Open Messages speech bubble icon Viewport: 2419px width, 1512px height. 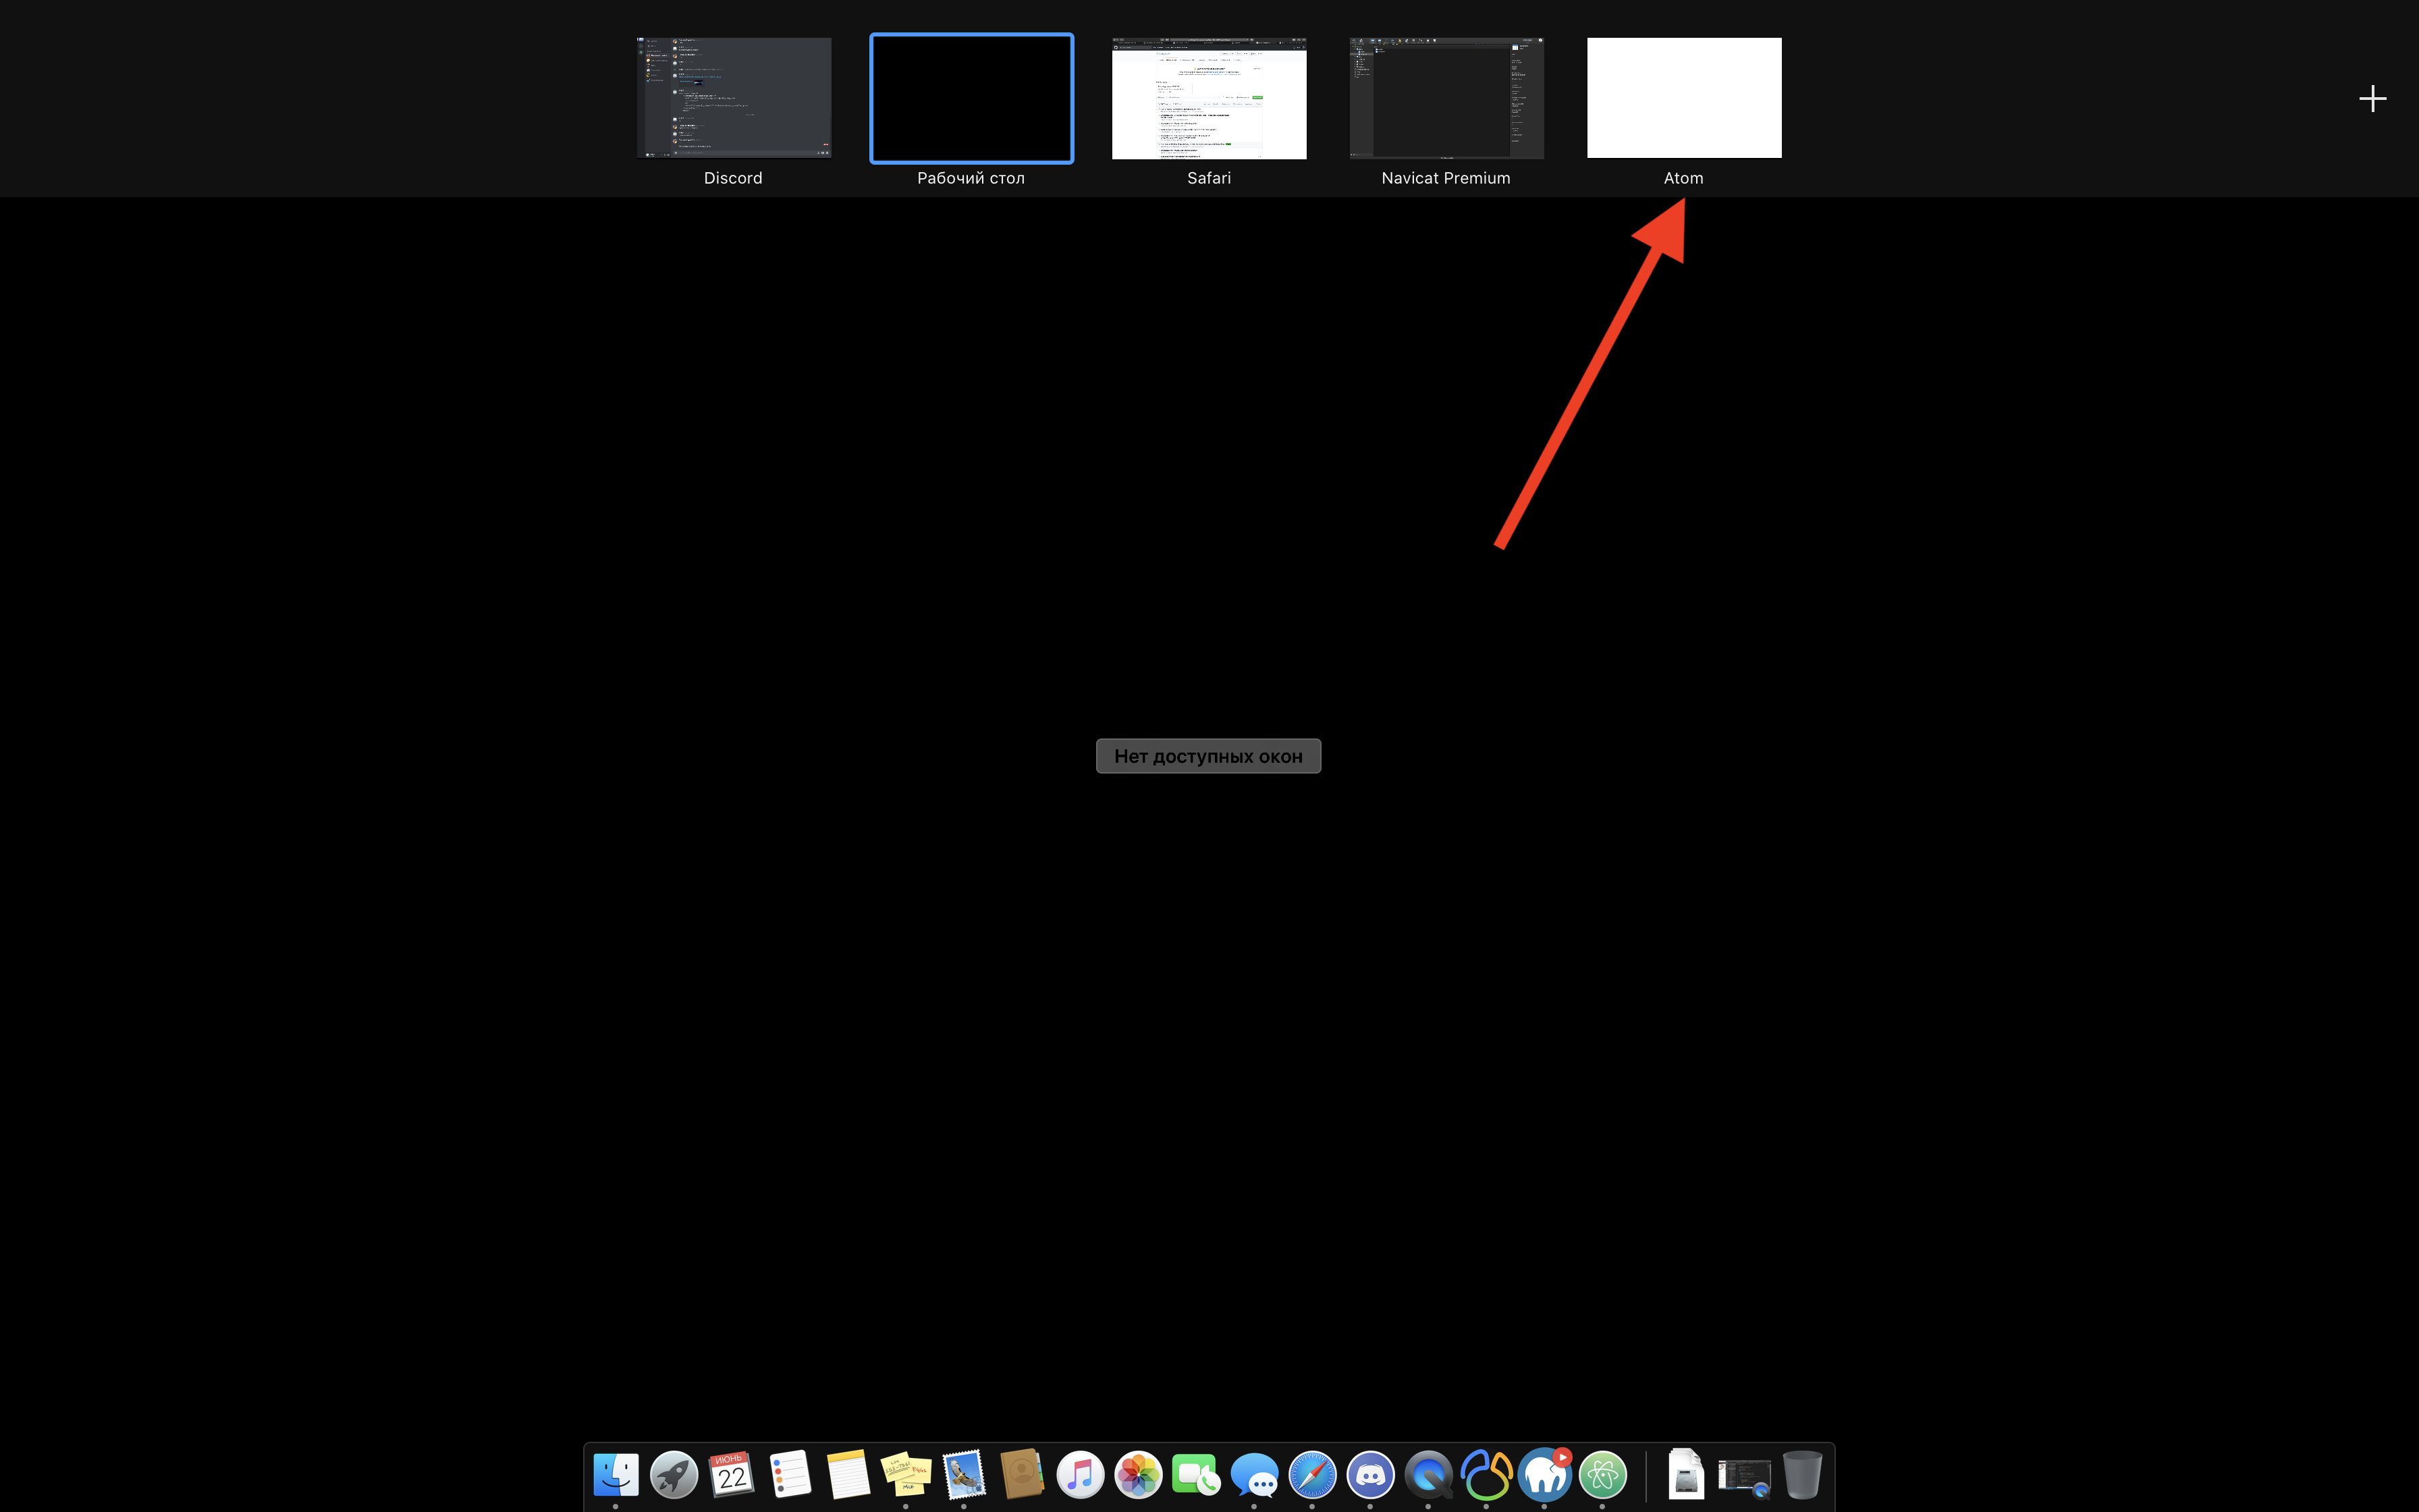(1253, 1474)
